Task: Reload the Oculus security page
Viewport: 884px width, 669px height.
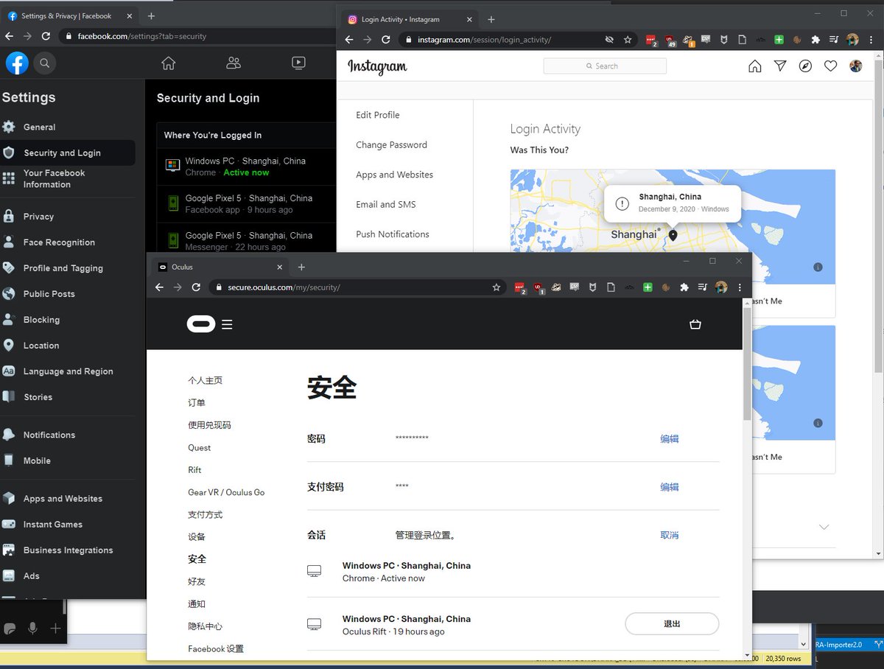Action: (x=196, y=287)
